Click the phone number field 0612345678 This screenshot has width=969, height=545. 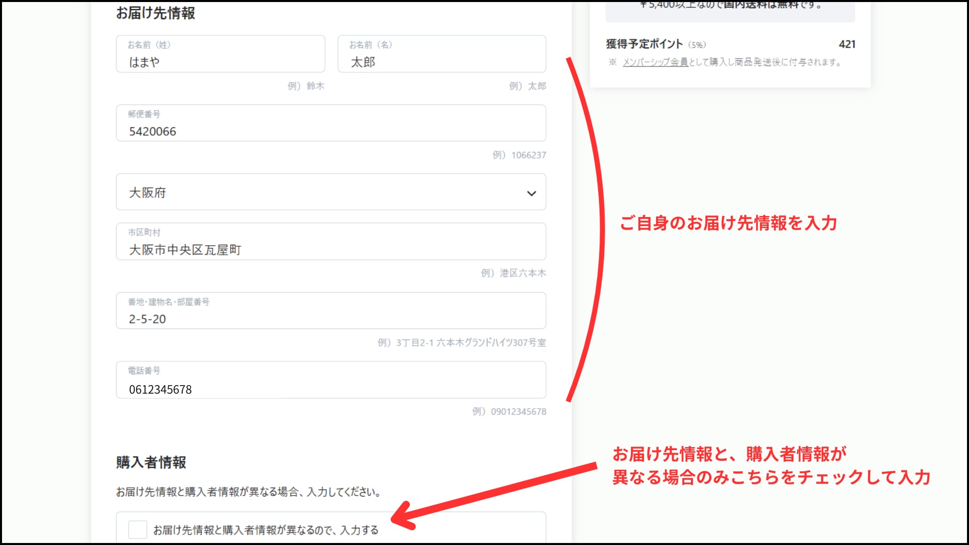coord(331,380)
